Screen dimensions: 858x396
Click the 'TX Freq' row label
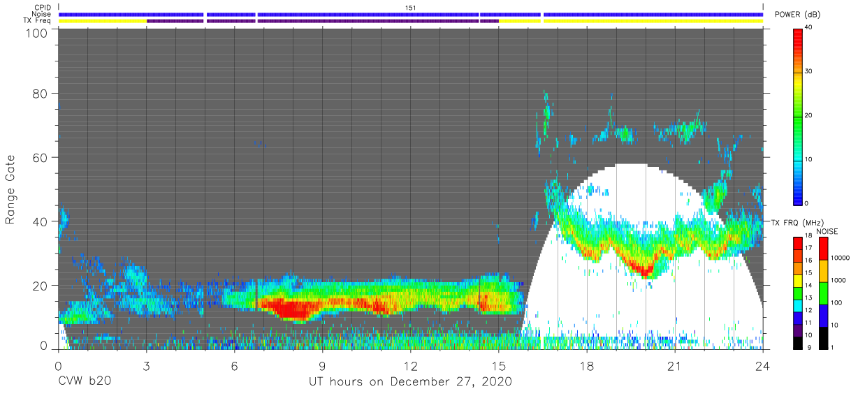38,21
